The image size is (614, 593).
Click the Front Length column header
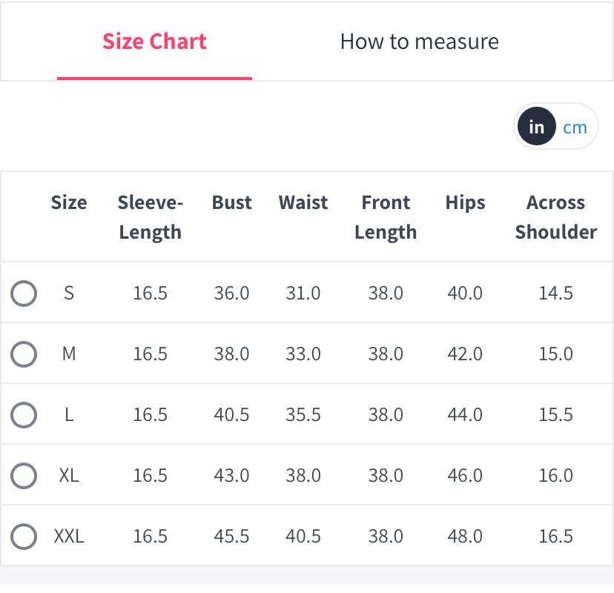pyautogui.click(x=386, y=217)
